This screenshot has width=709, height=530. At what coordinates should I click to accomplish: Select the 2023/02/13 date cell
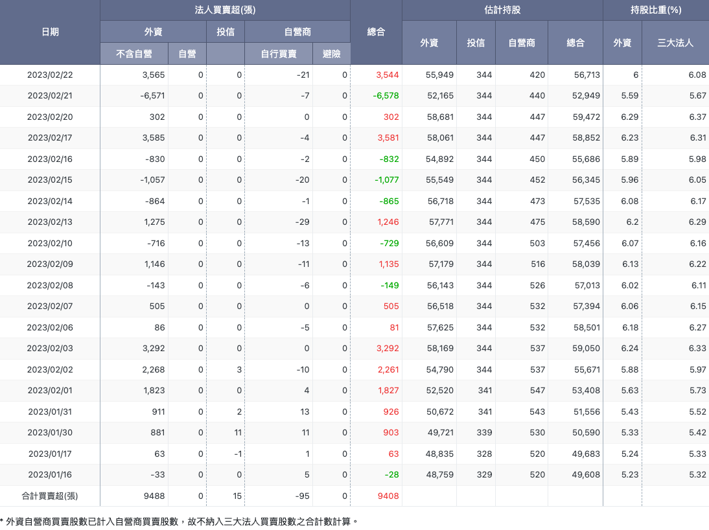(x=50, y=222)
